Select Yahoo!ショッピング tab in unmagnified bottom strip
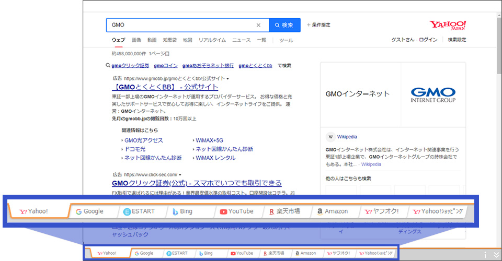Screen dimensions: 502x261 pyautogui.click(x=376, y=253)
